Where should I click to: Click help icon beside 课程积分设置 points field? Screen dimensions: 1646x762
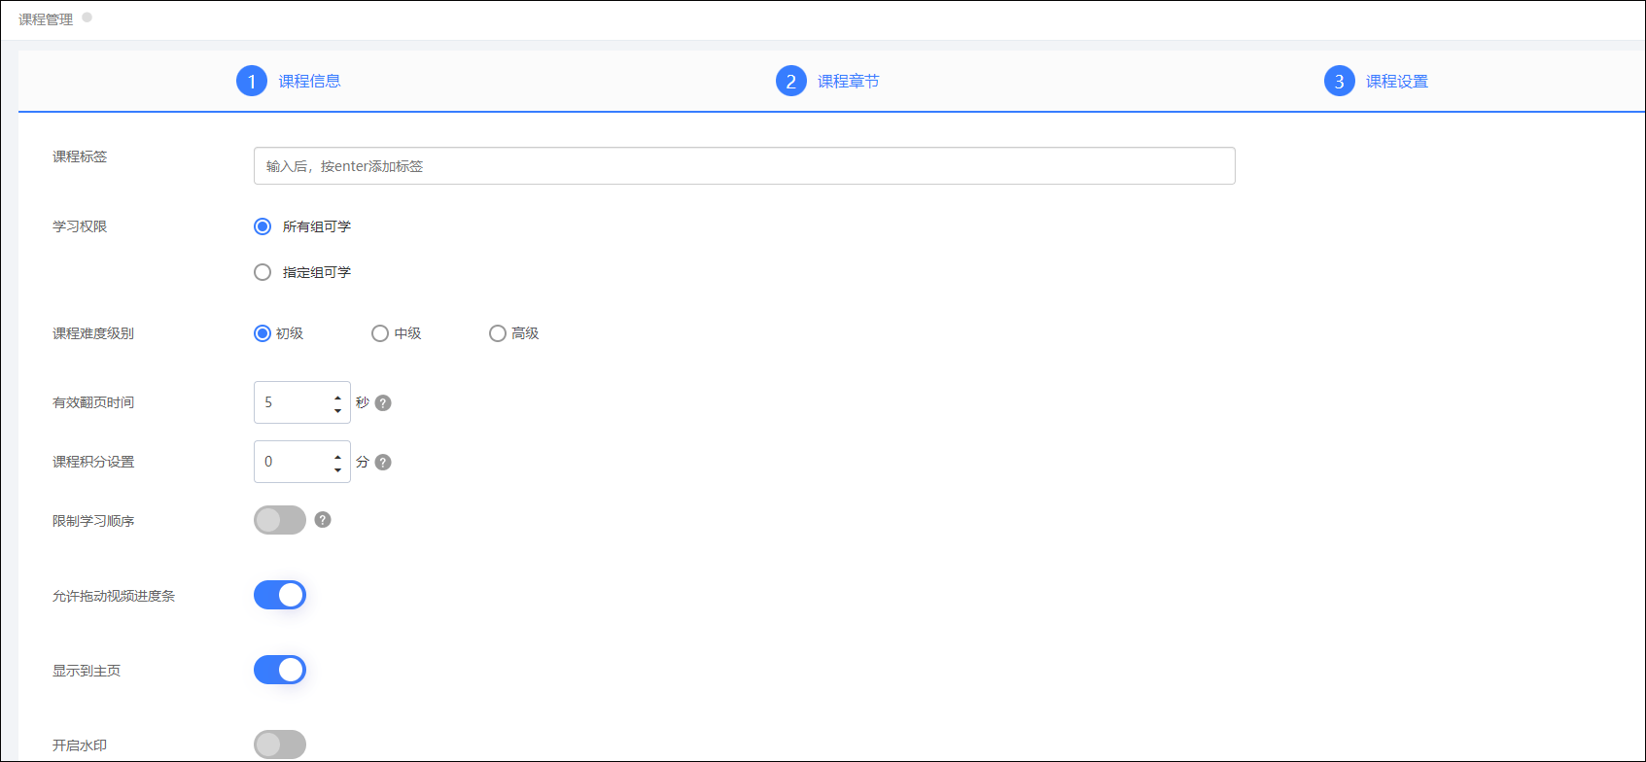[383, 463]
